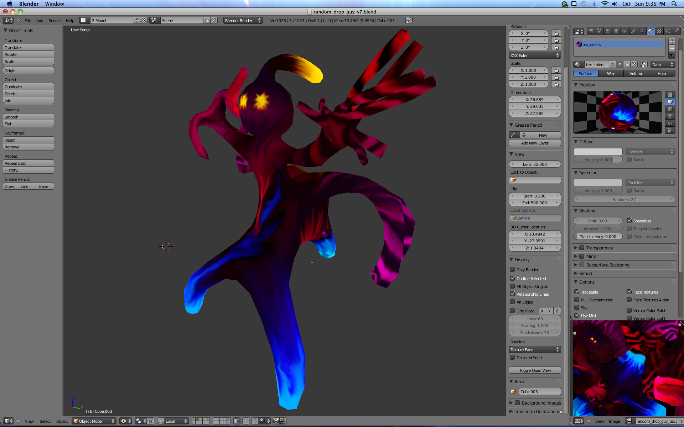Click the Smooth shading button
The image size is (684, 427).
point(28,117)
